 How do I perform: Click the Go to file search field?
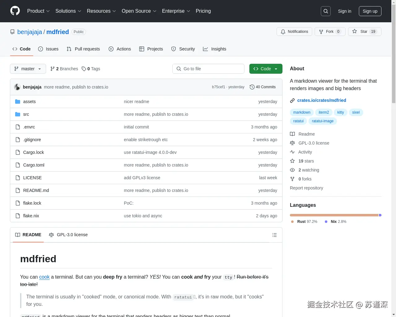pyautogui.click(x=208, y=69)
